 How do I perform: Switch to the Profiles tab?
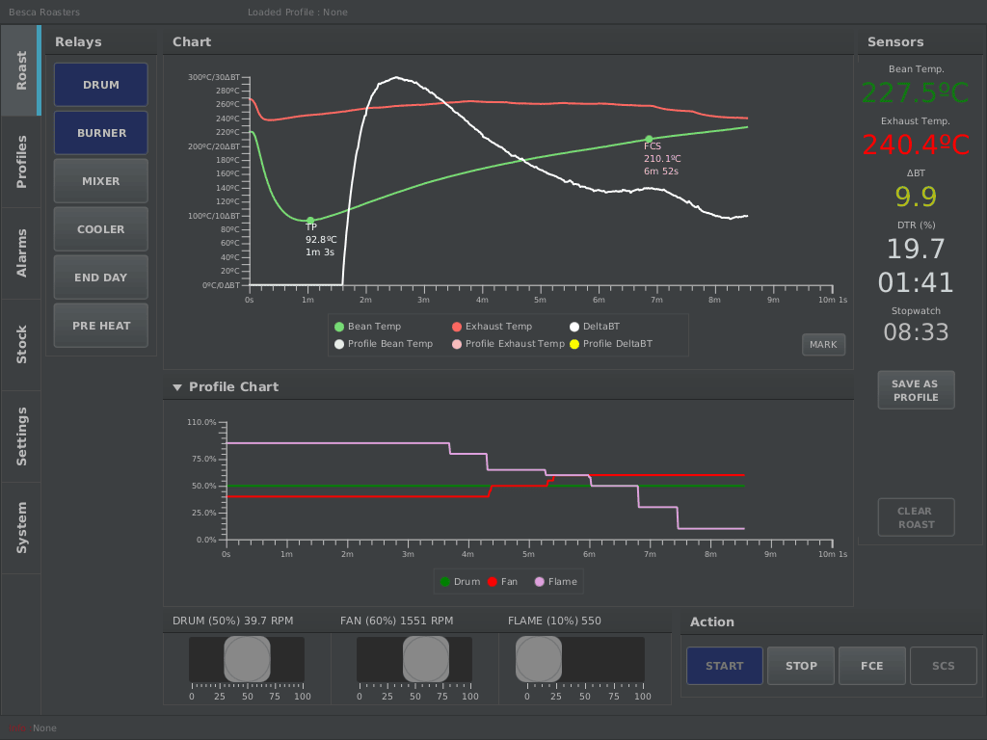(20, 159)
